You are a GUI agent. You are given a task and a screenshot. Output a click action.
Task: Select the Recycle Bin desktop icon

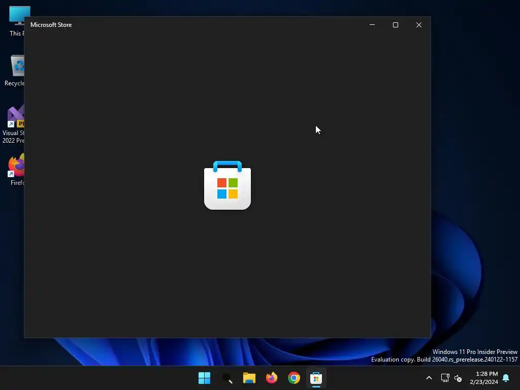[x=15, y=71]
